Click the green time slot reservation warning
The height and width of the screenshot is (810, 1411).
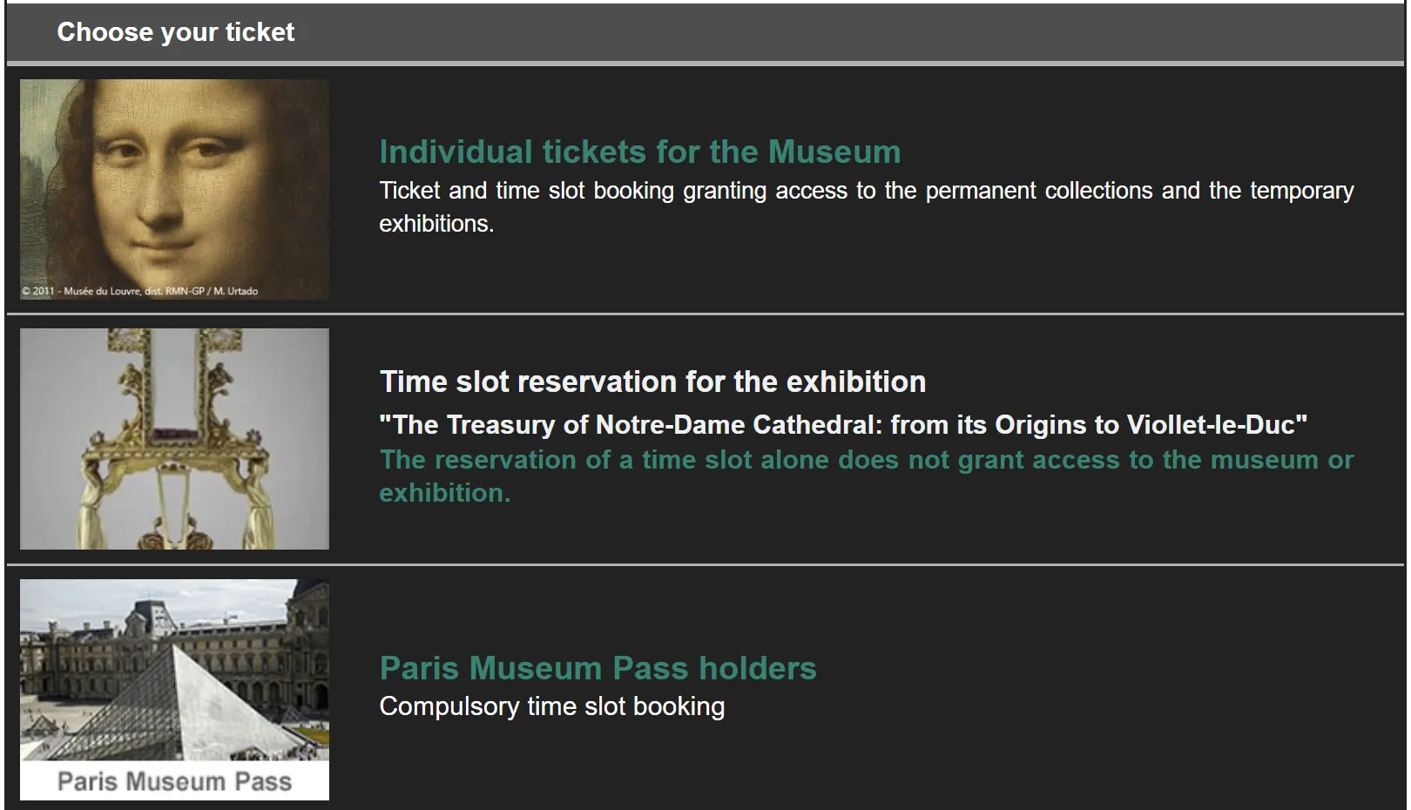[x=866, y=476]
